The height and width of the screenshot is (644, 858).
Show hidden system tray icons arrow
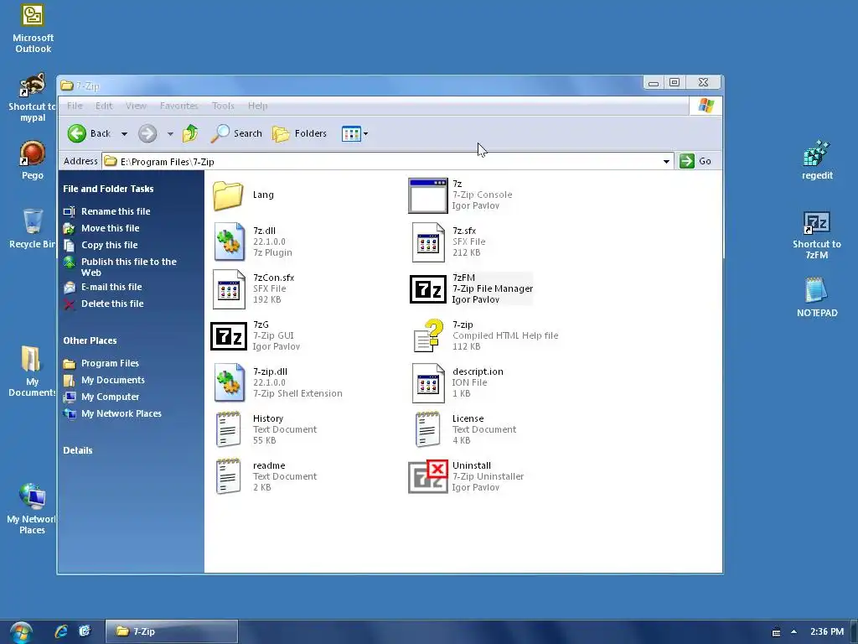tap(793, 632)
